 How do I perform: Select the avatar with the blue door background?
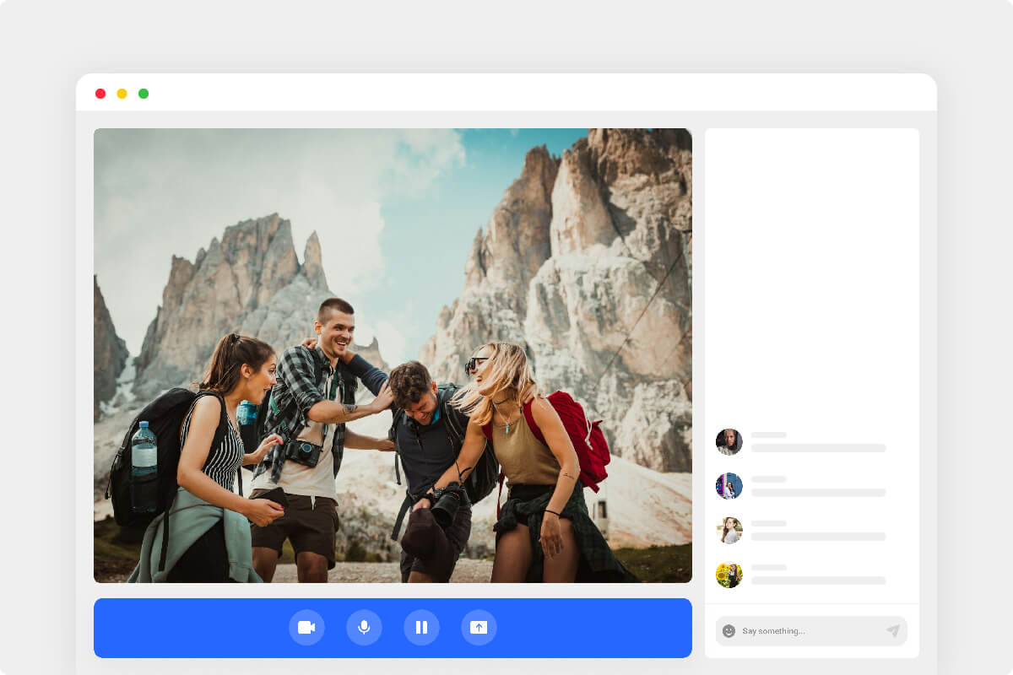[729, 486]
